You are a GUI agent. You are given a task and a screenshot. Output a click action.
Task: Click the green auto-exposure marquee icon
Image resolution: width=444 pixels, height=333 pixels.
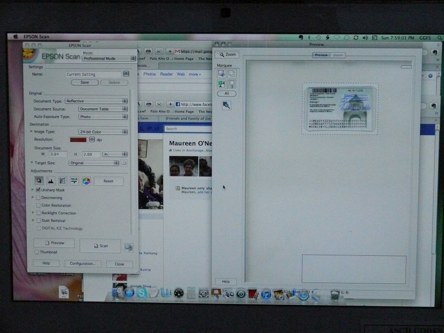point(221,84)
